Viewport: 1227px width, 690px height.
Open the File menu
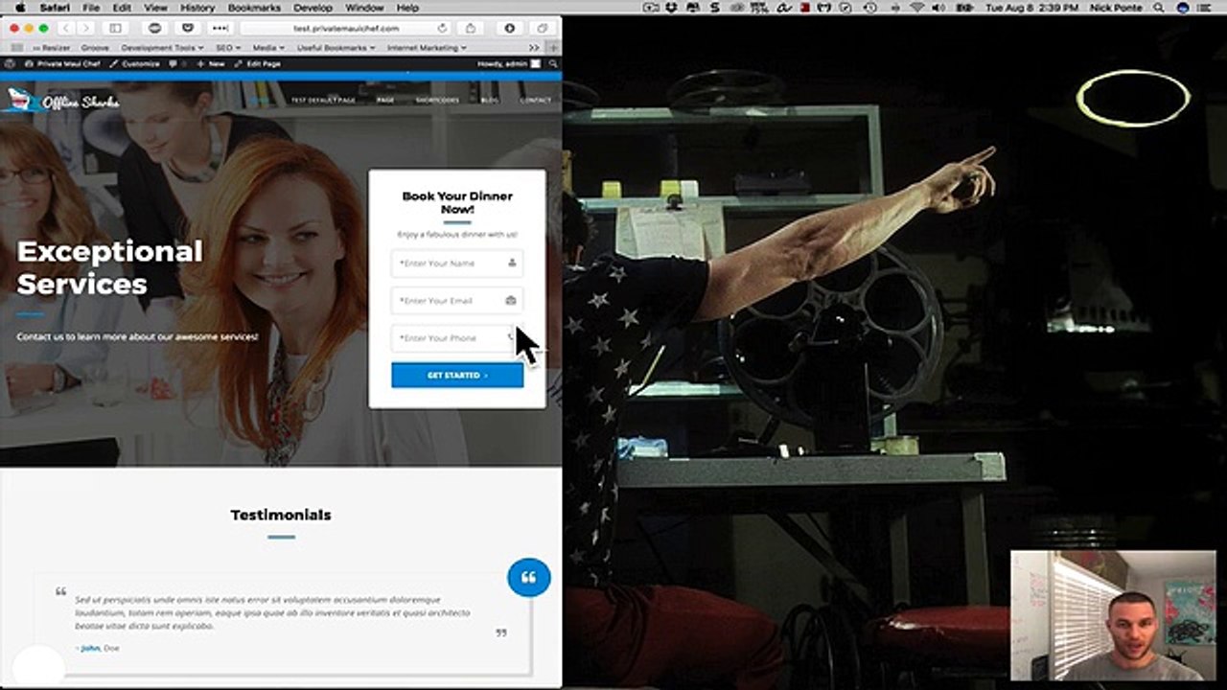click(x=91, y=8)
